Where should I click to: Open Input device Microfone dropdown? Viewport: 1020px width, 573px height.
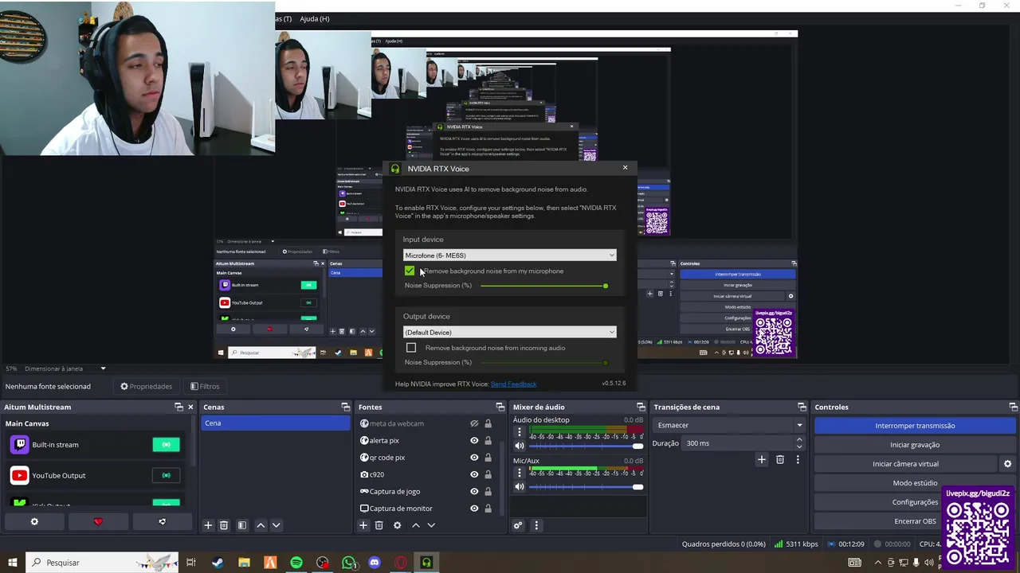(509, 255)
